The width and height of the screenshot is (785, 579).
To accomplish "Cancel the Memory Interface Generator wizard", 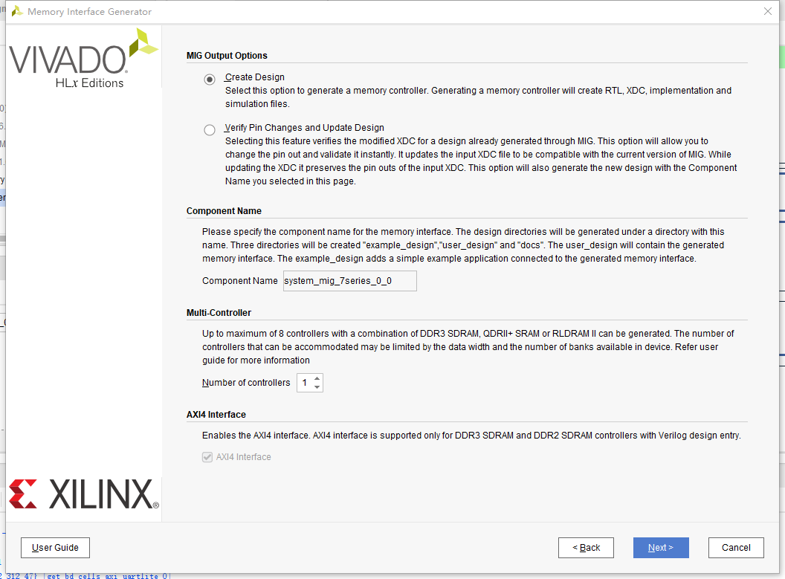I will pyautogui.click(x=736, y=547).
